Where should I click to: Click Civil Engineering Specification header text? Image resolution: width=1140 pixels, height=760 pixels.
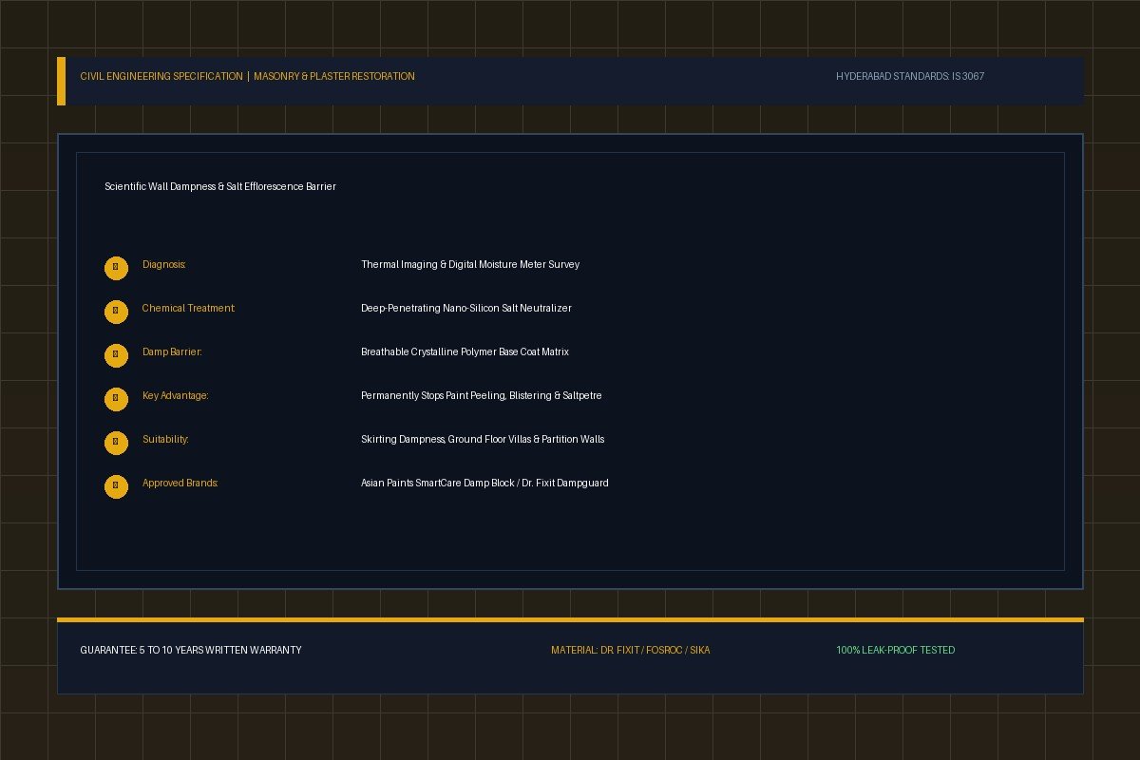click(161, 76)
